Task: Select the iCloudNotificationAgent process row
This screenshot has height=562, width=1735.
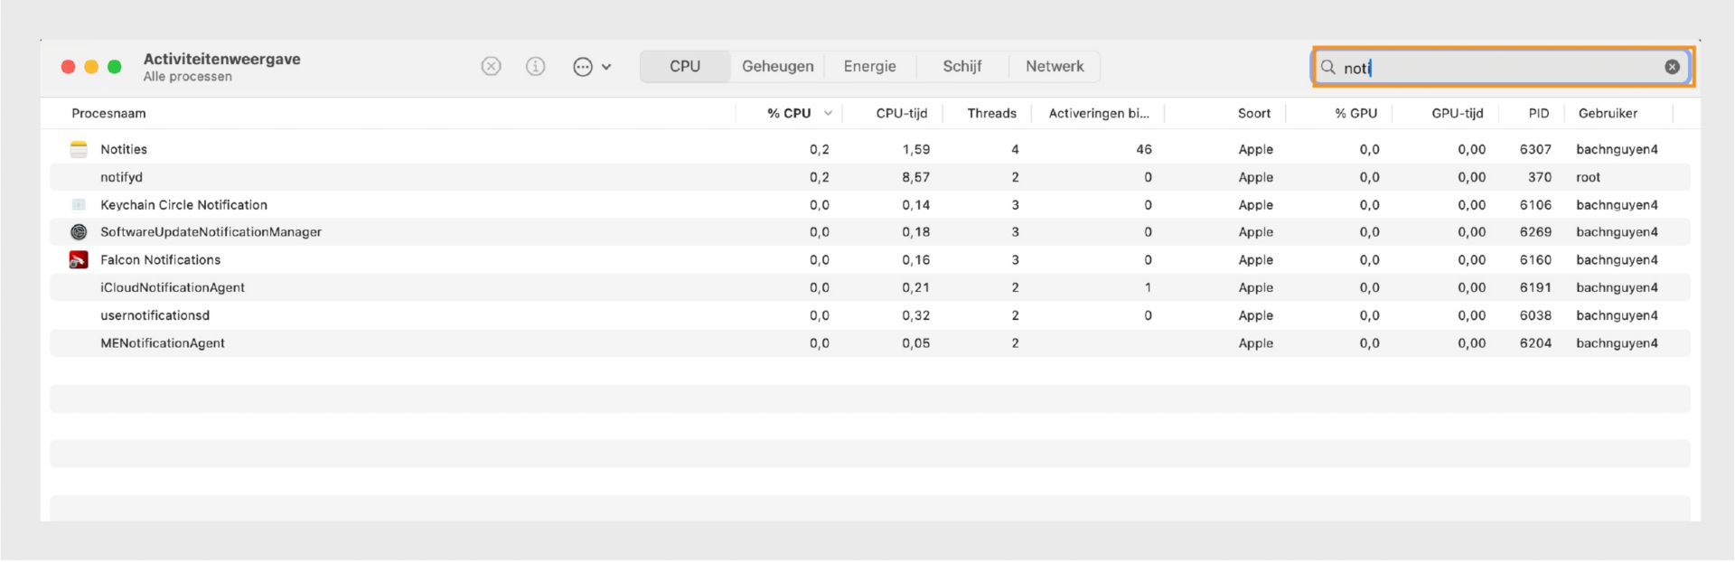Action: [870, 287]
